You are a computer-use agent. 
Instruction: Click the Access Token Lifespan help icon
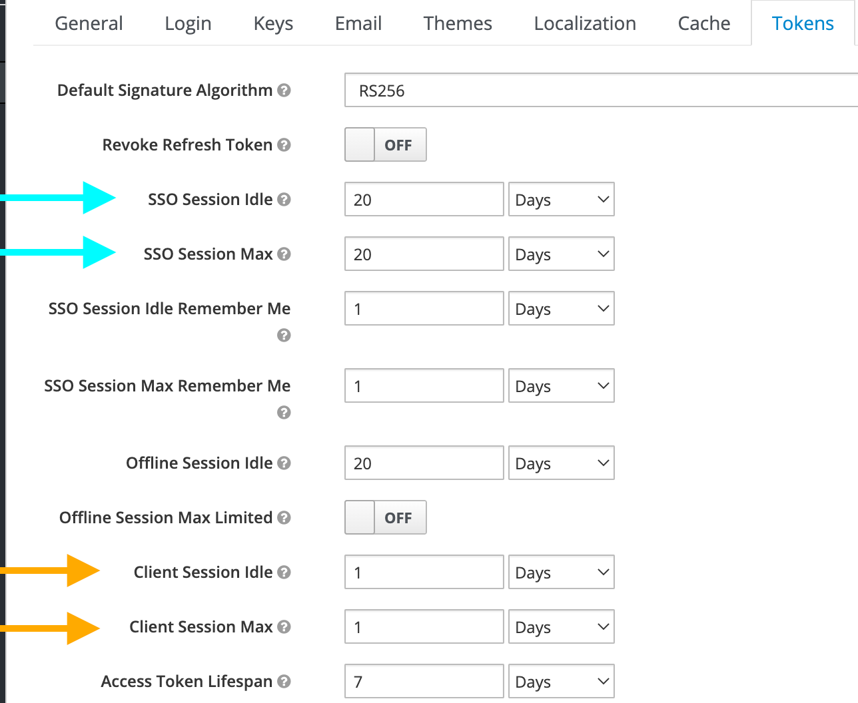pos(284,682)
